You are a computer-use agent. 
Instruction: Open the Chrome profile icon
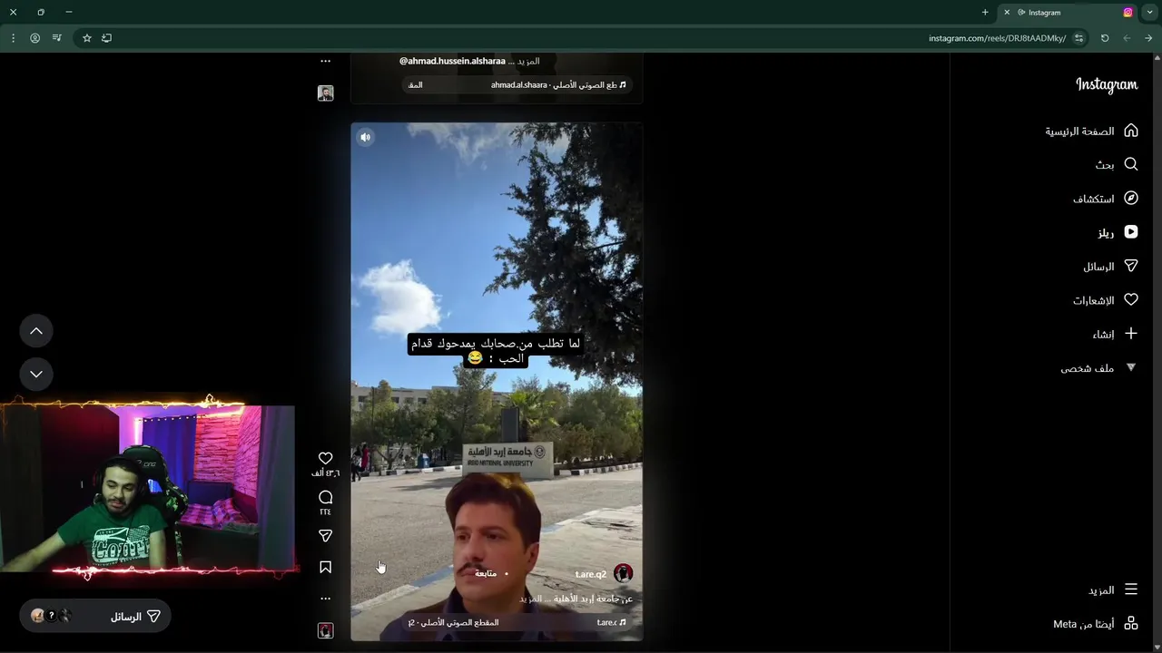(x=34, y=38)
